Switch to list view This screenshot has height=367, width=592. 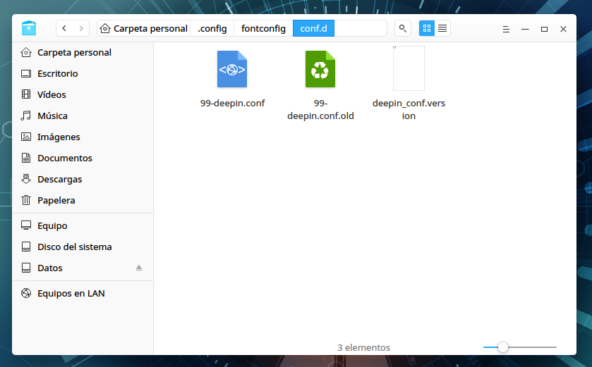442,28
